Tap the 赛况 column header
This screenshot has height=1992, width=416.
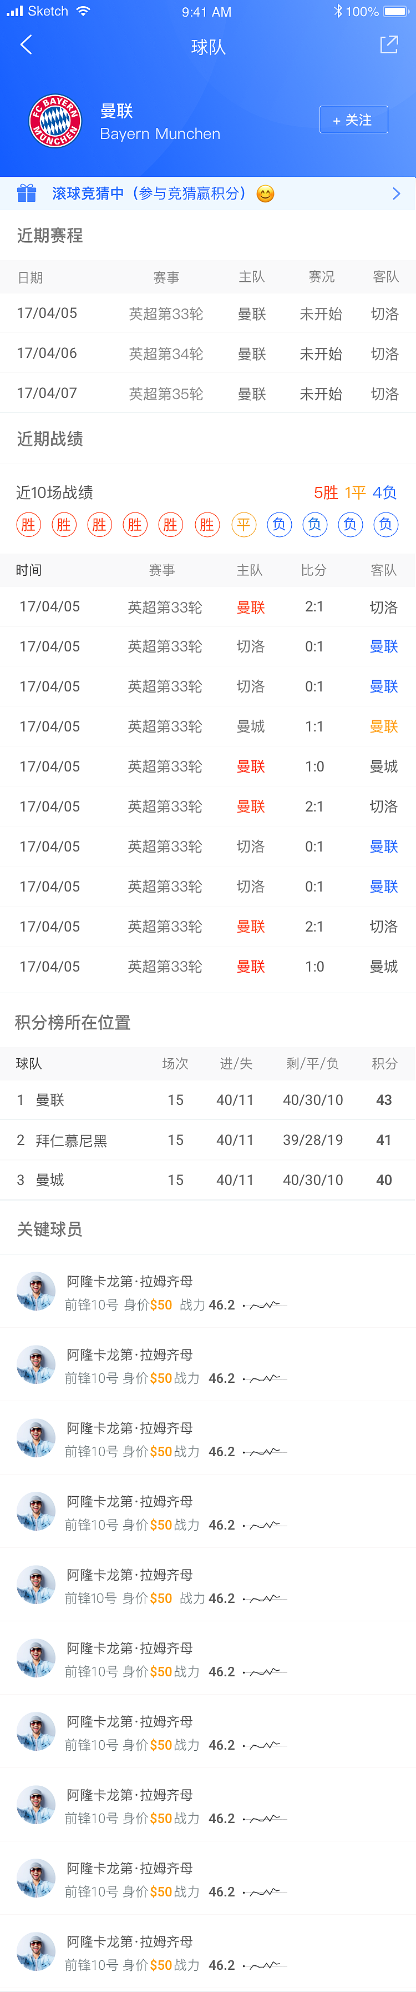pyautogui.click(x=322, y=277)
